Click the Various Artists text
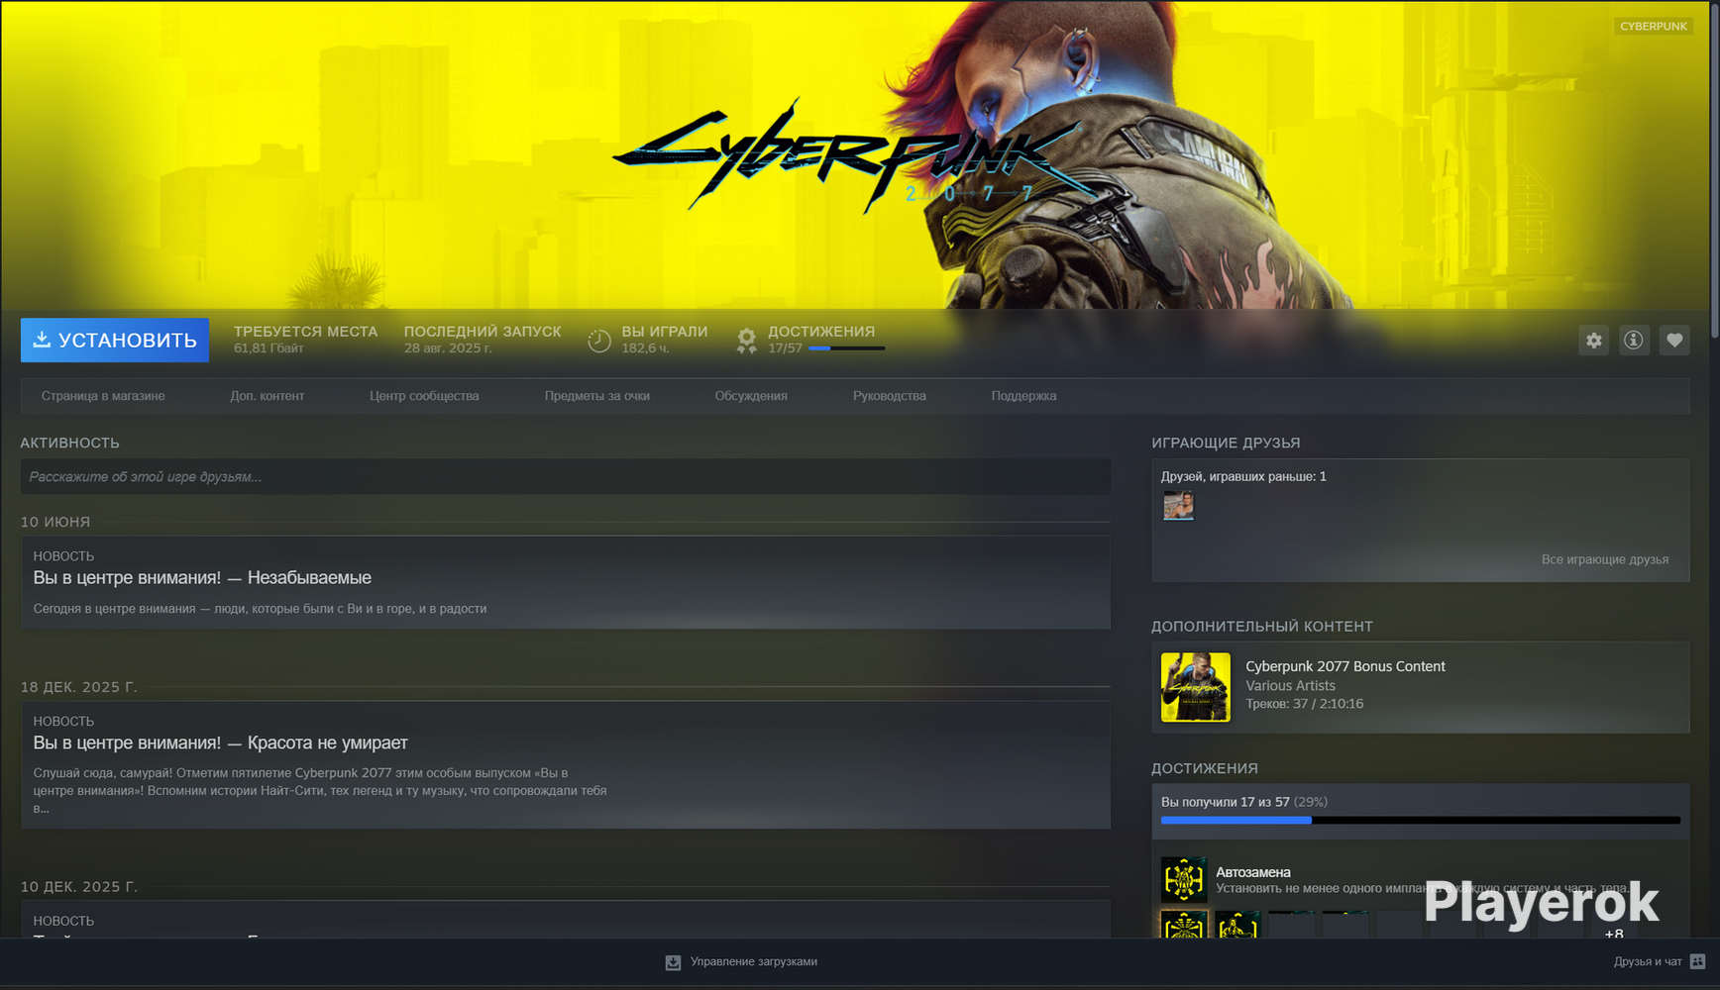 (1290, 685)
